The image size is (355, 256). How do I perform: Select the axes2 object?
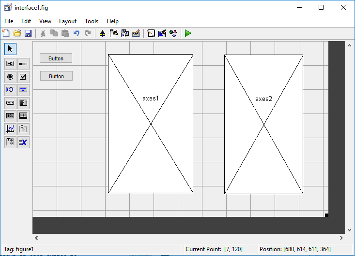(264, 125)
